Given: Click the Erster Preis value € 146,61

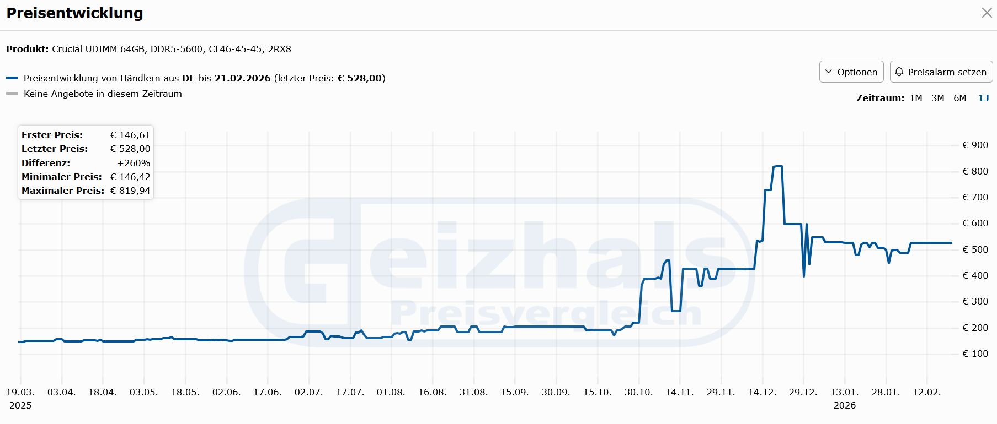Looking at the screenshot, I should pyautogui.click(x=130, y=135).
